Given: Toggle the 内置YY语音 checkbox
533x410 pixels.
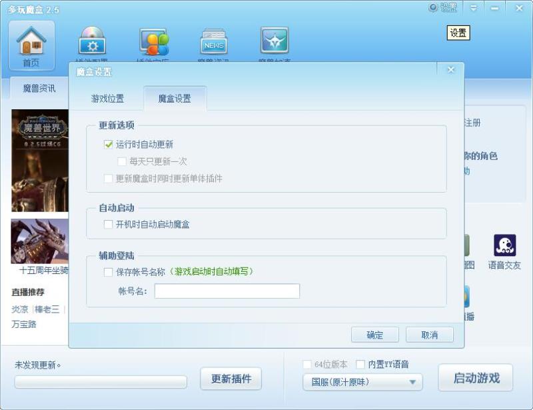Looking at the screenshot, I should [x=360, y=365].
